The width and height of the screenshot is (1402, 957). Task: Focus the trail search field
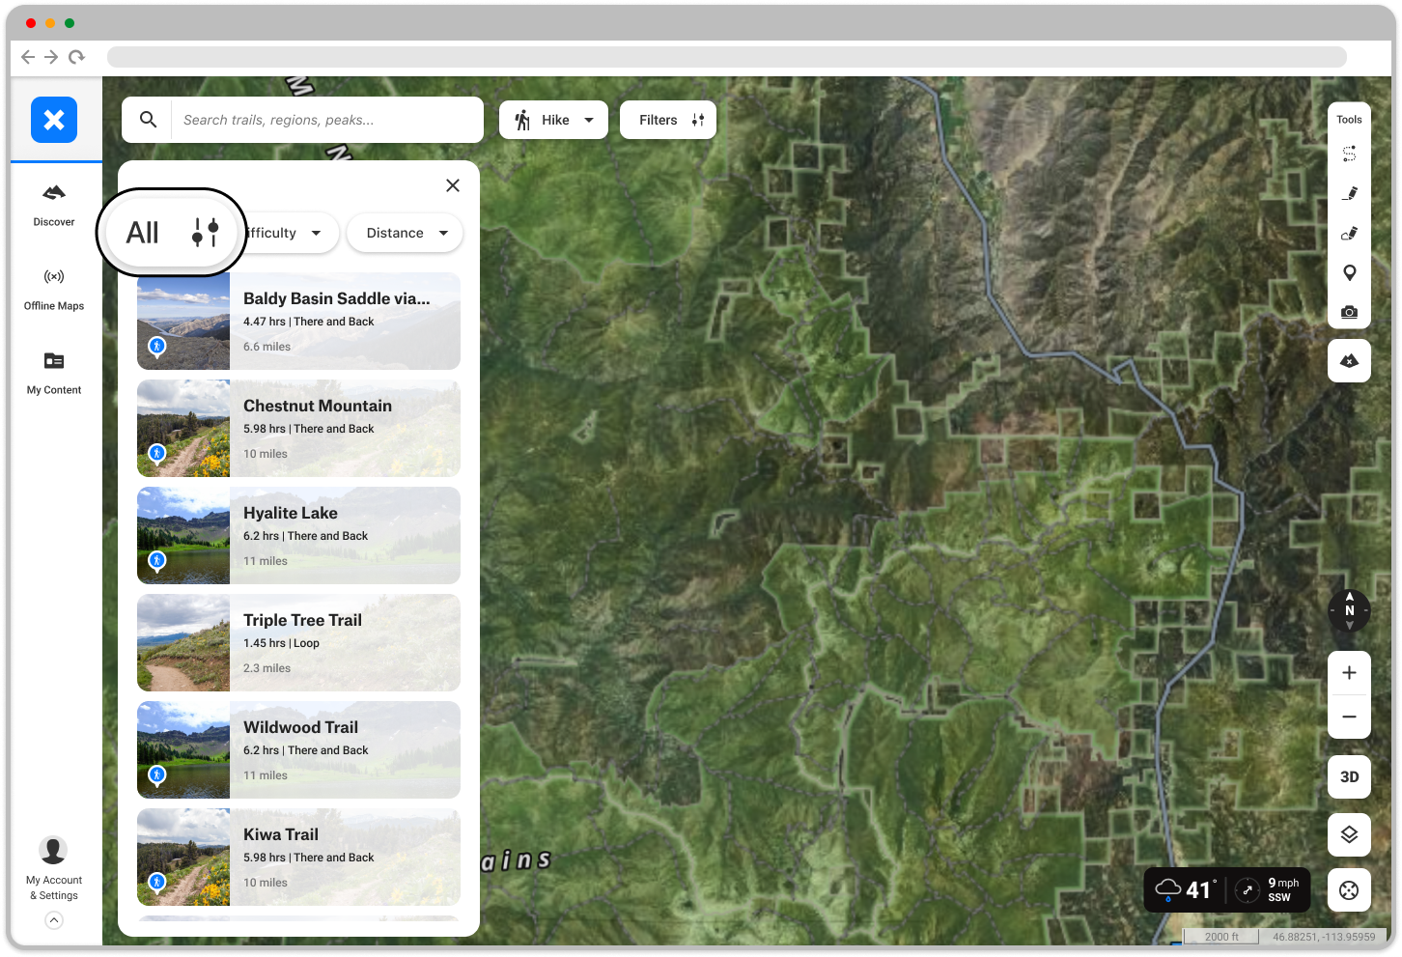click(x=326, y=120)
